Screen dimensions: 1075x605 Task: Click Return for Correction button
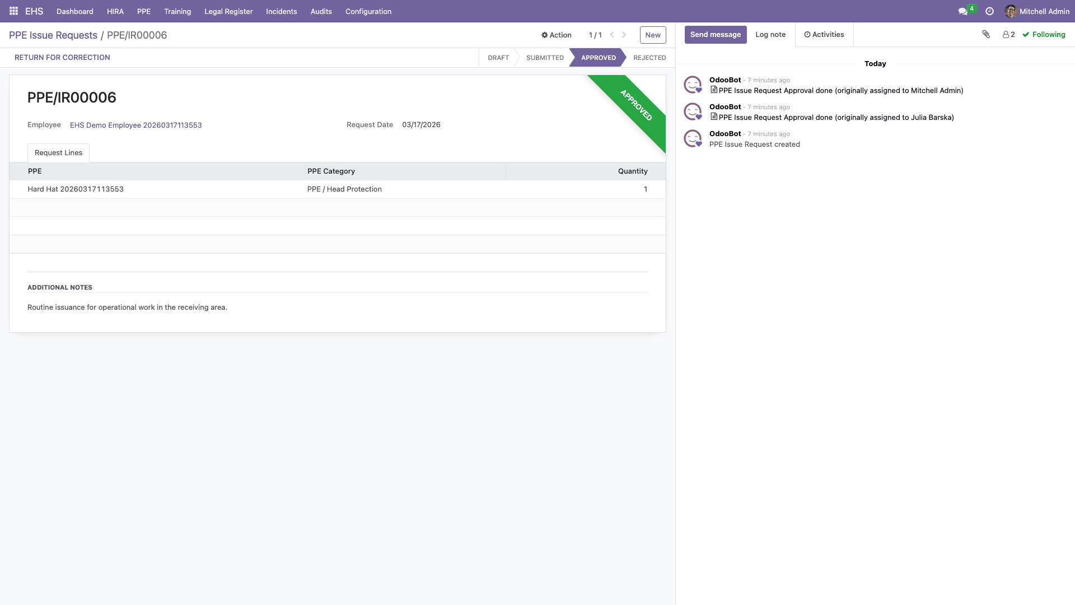pos(62,58)
